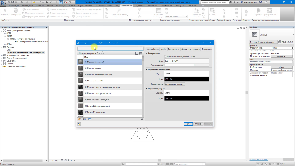Collapse the Штриховка поверхности section

tap(147, 70)
